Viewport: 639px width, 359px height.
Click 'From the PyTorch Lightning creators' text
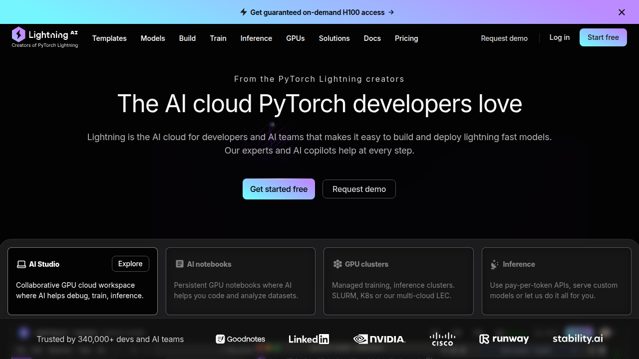(x=319, y=79)
